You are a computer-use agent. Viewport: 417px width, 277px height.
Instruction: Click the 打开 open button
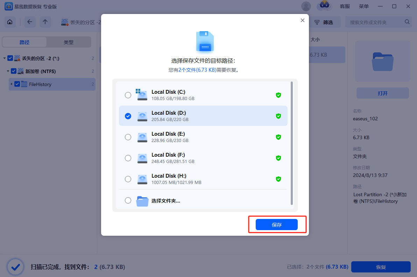click(x=382, y=93)
